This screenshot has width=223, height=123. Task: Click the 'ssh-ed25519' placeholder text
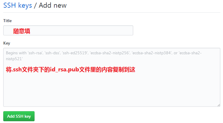click(x=75, y=53)
